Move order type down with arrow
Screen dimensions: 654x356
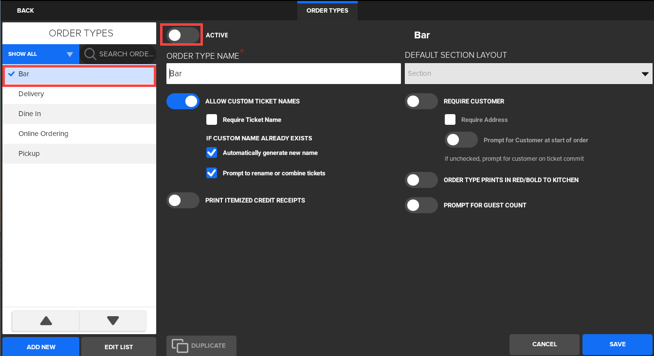coord(113,321)
